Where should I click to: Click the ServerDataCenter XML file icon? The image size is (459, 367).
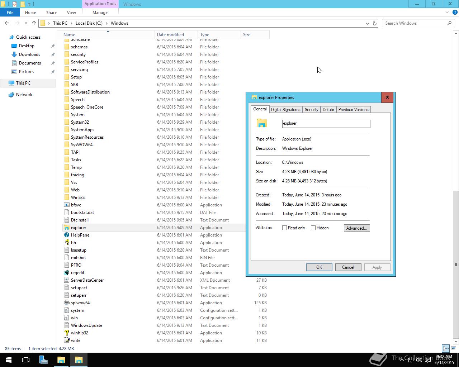click(66, 280)
